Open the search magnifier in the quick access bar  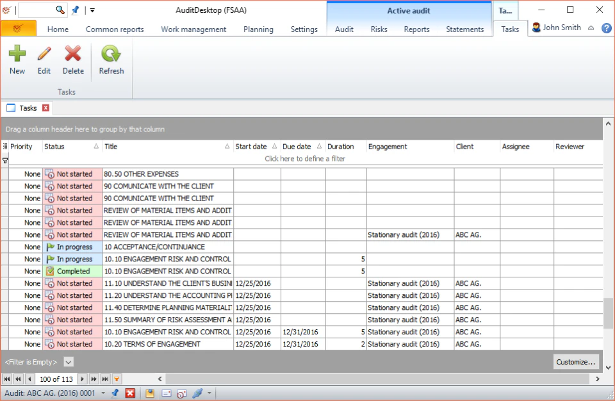click(60, 10)
